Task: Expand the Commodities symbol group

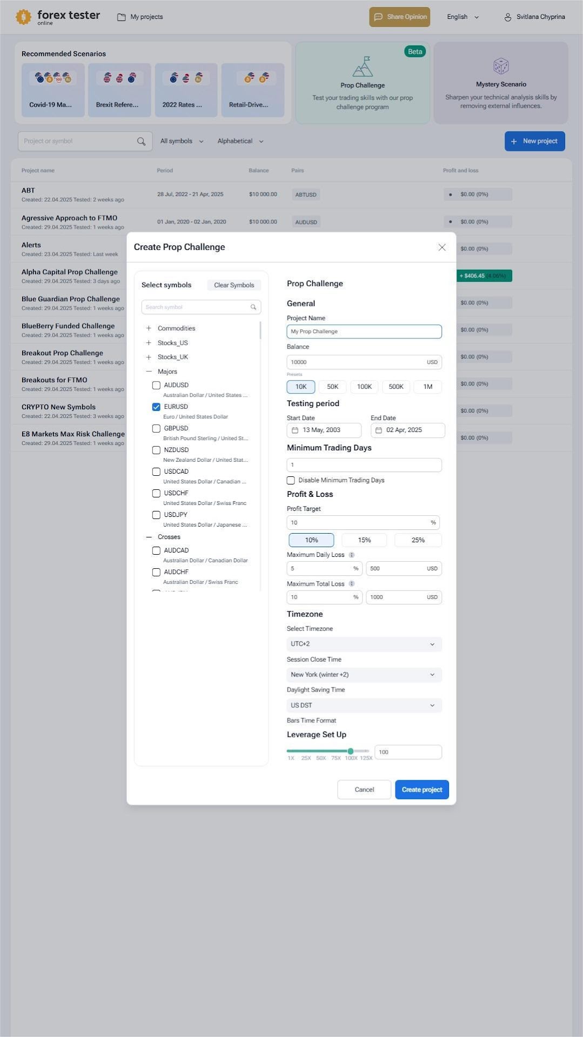Action: coord(149,328)
